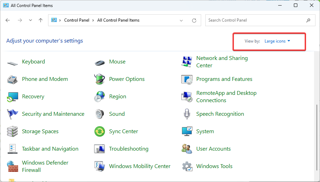Open the Keyboard settings icon
This screenshot has height=182, width=320.
pyautogui.click(x=13, y=63)
